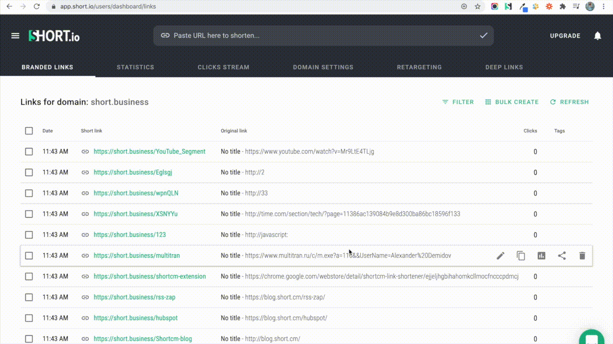This screenshot has width=613, height=344.
Task: Check the YouTube_Segment row checkbox
Action: (x=29, y=151)
